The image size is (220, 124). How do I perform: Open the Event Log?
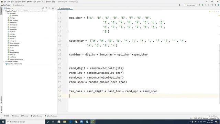pyautogui.click(x=212, y=116)
